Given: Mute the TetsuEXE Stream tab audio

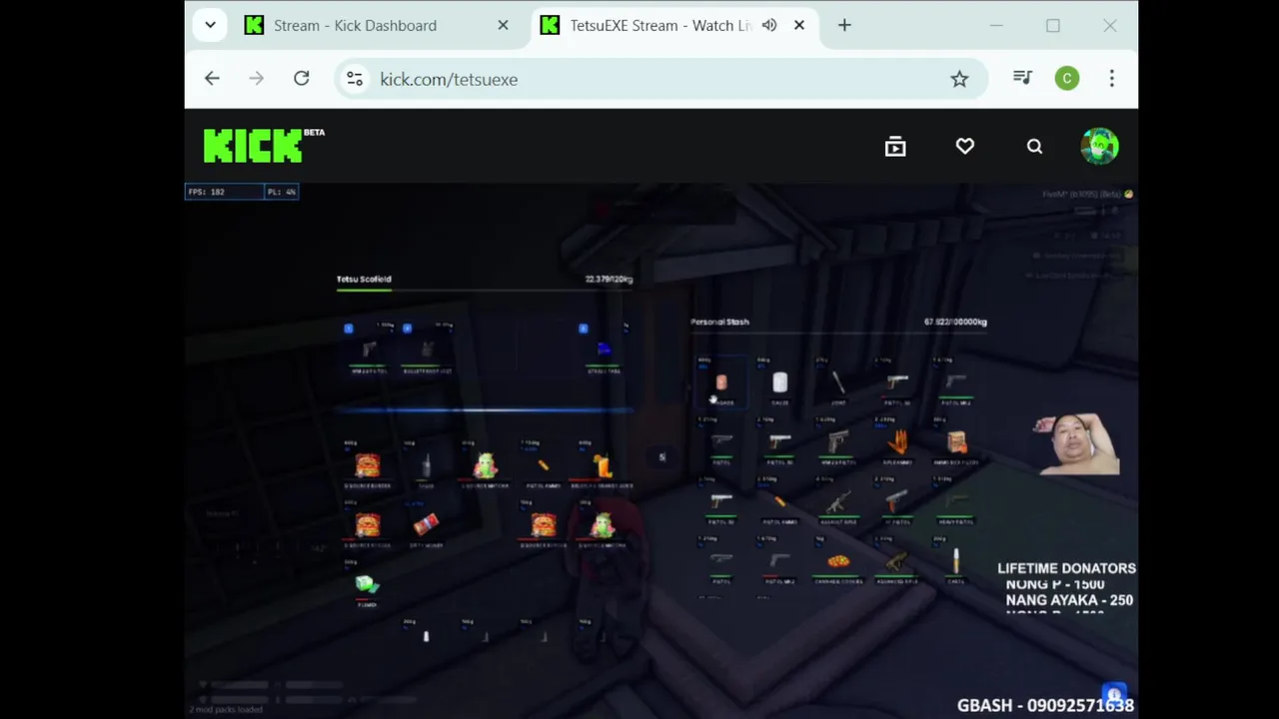Looking at the screenshot, I should (769, 25).
